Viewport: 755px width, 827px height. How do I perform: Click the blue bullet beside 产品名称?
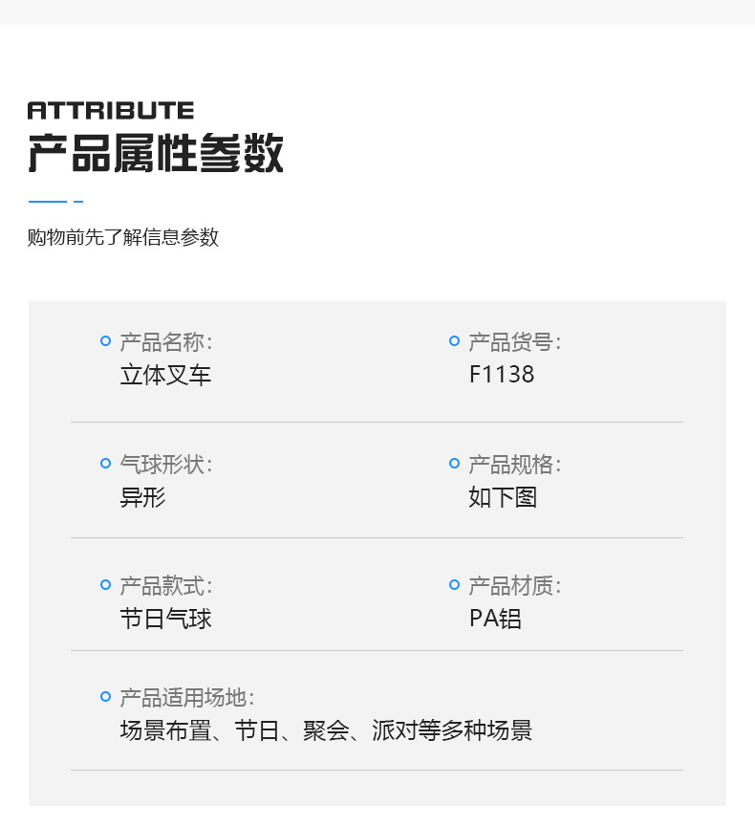[x=106, y=341]
